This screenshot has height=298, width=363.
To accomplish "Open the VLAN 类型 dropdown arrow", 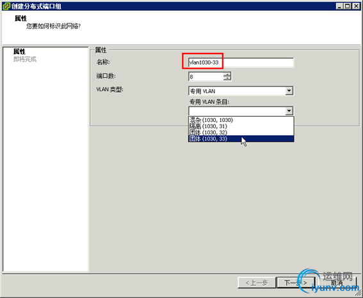I will coord(289,91).
